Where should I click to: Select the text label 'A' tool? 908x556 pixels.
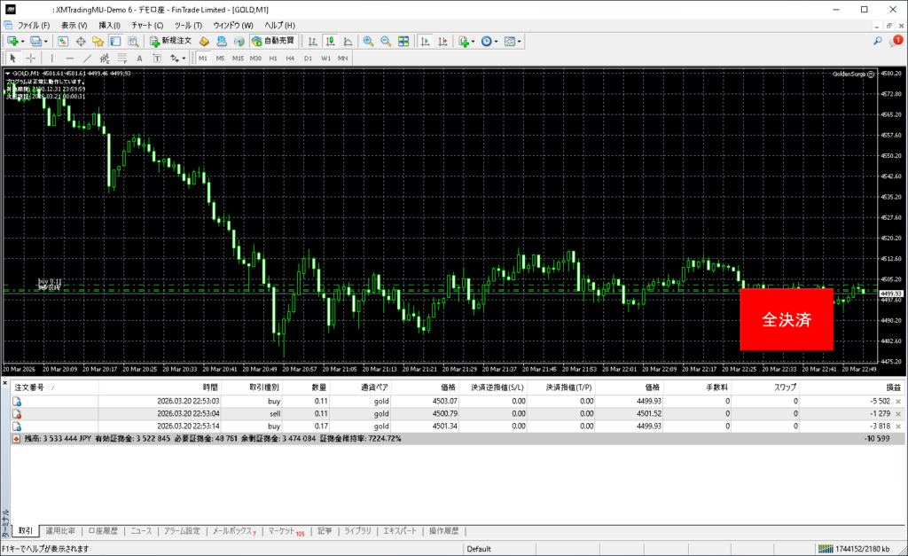coord(139,59)
